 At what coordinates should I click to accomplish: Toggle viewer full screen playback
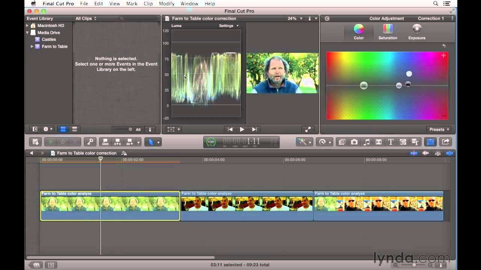pyautogui.click(x=308, y=129)
